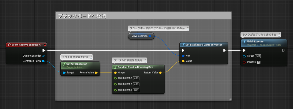
Task: Click the Finish Execute exec output pin
Action: [284, 50]
